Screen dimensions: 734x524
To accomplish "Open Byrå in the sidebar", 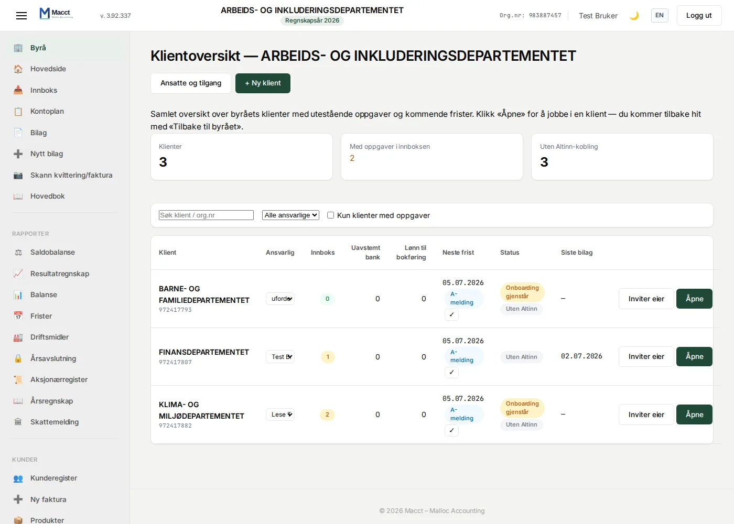I will pos(65,48).
